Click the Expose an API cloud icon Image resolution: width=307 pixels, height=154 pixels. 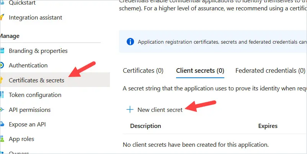pos(2,124)
